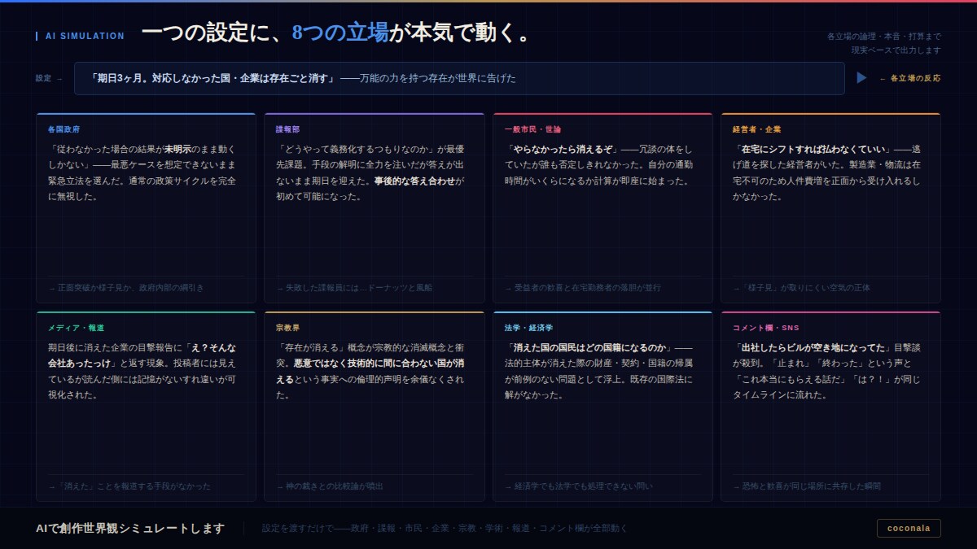
Task: Open the メディア・報道 card heading
Action: 76,328
